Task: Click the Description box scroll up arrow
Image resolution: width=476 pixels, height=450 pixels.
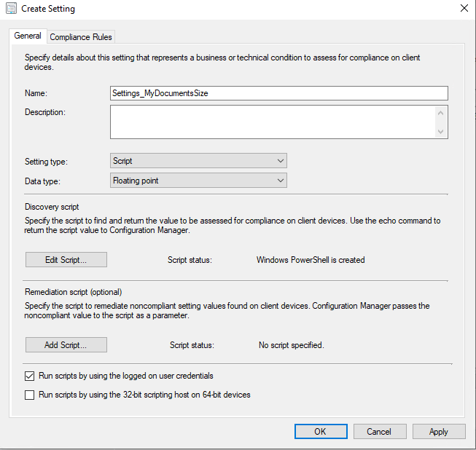Action: pyautogui.click(x=440, y=112)
